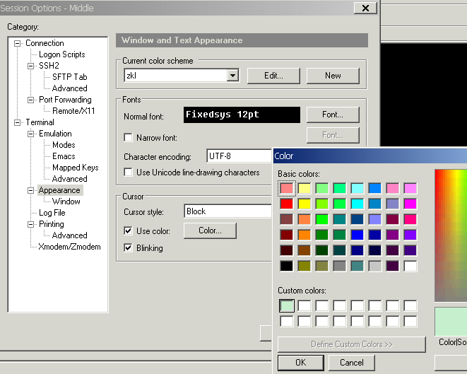Disable the Blinking cursor checkbox

(x=128, y=247)
